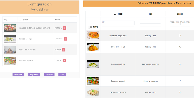Click Brocheta vegetal image in selection table
This screenshot has height=98, width=194.
pyautogui.click(x=93, y=81)
